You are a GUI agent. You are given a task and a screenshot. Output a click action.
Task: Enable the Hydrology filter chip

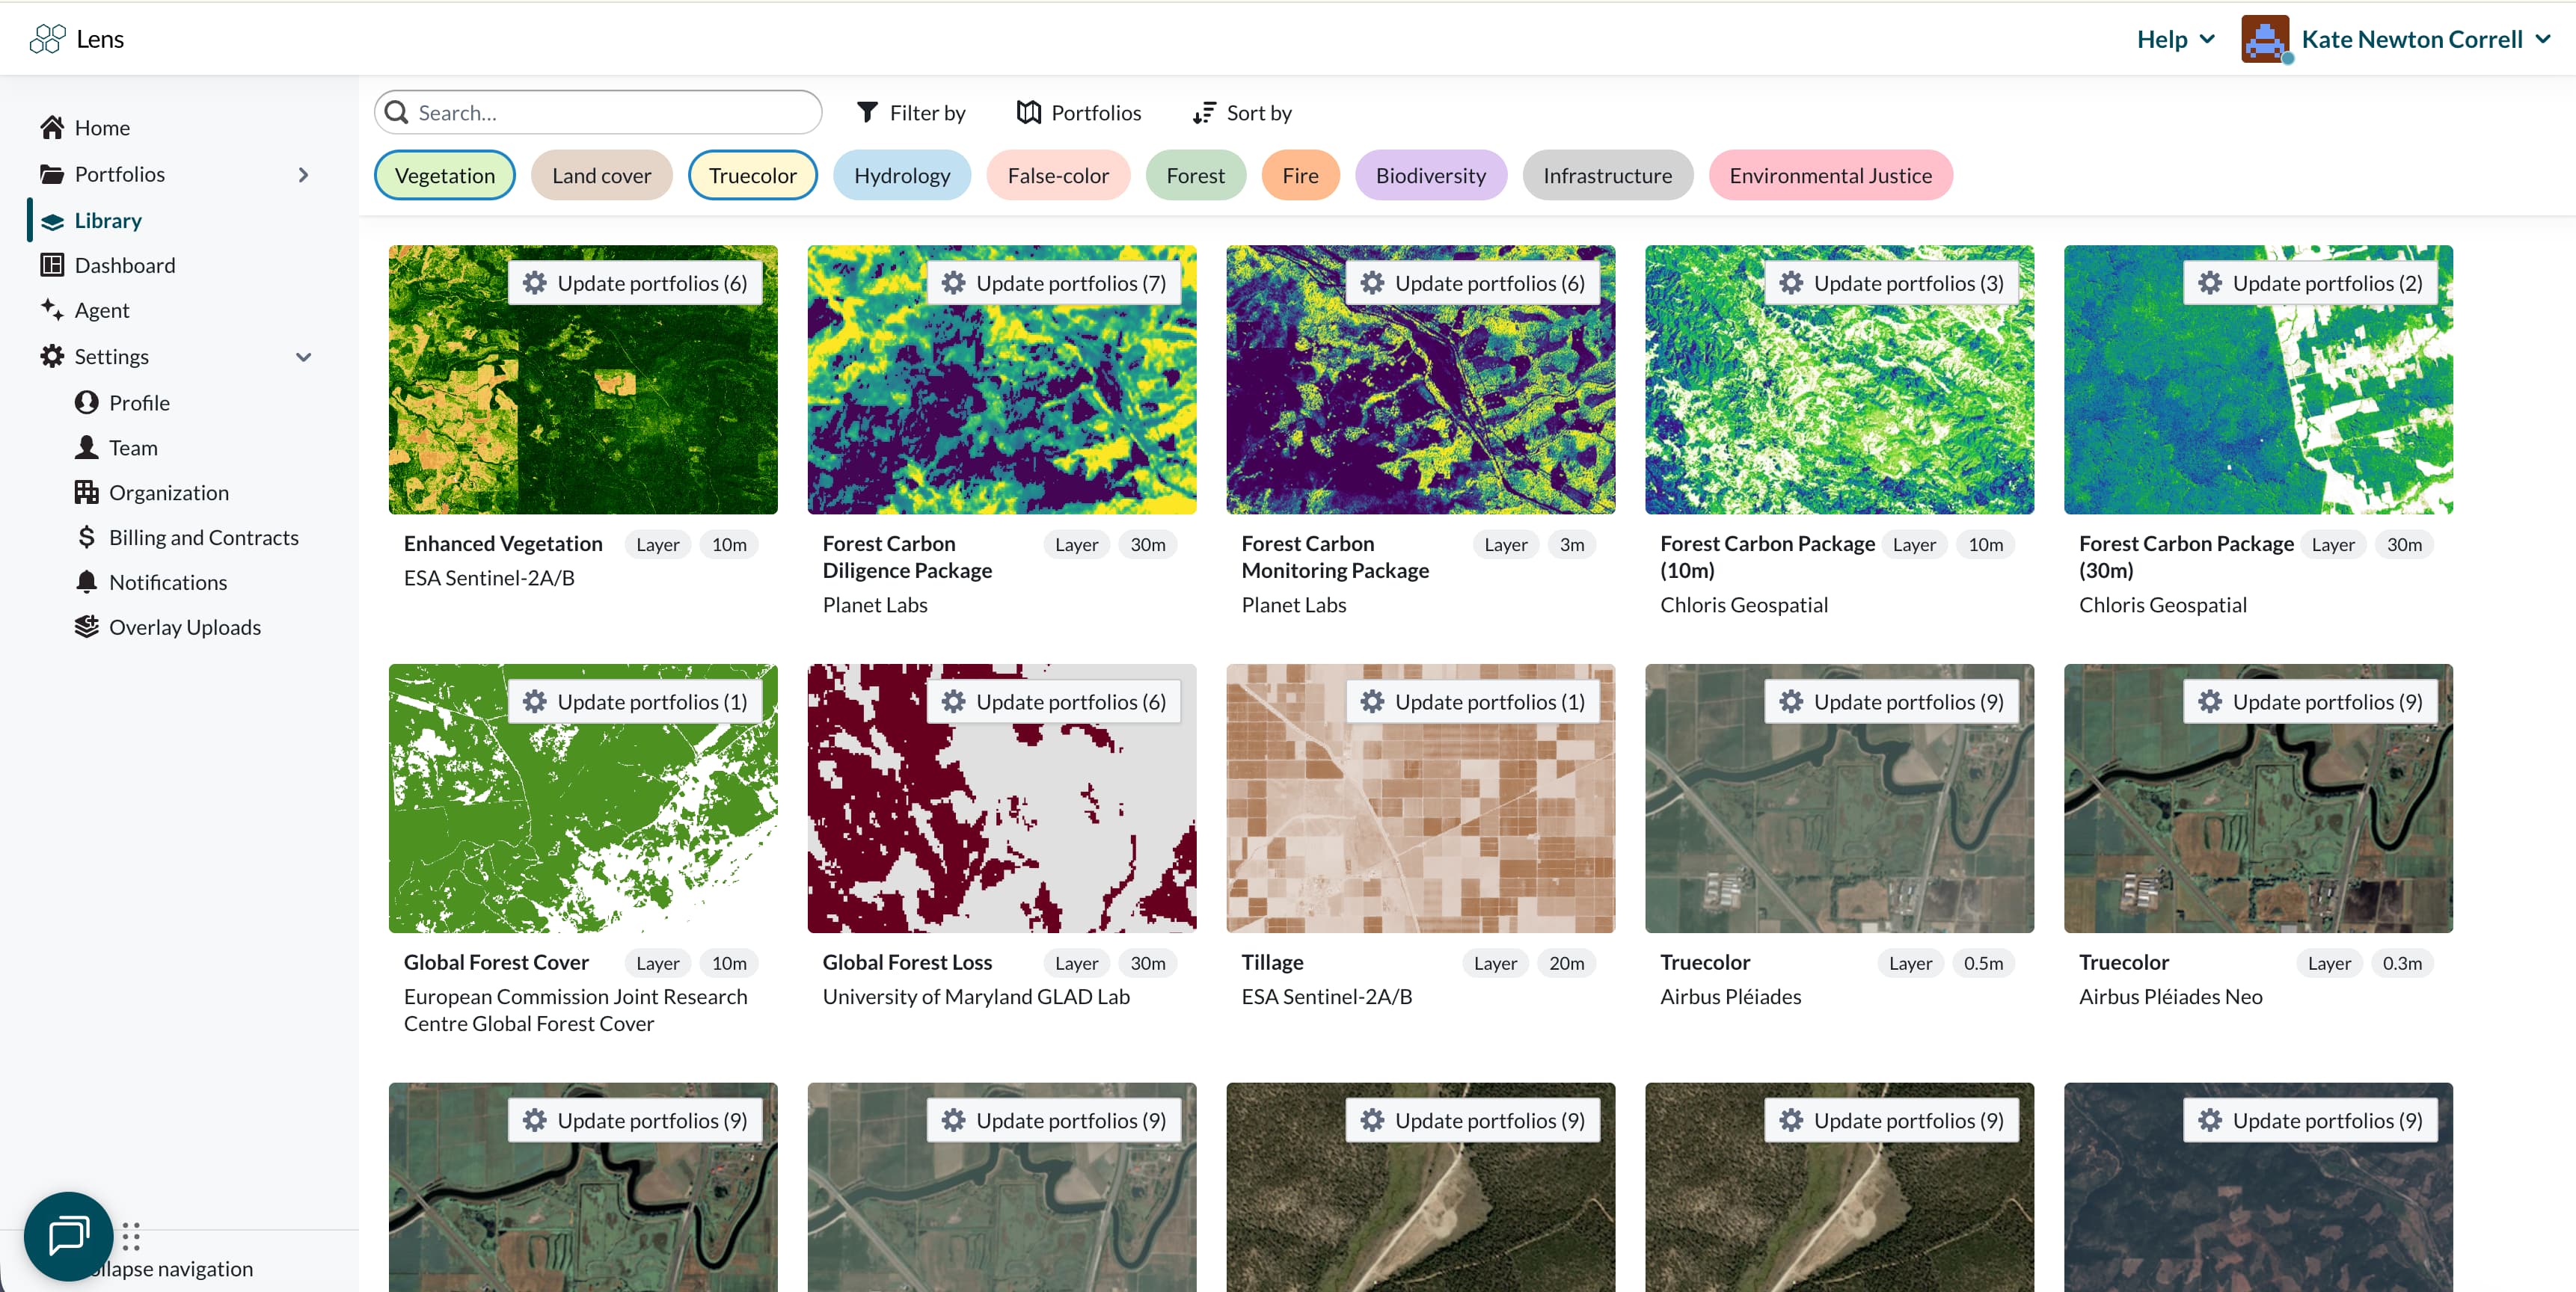click(901, 175)
